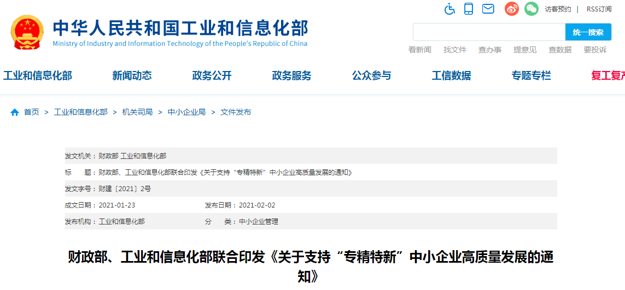Click the home icon in breadcrumb
Screen dimensions: 625x290
(x=15, y=112)
